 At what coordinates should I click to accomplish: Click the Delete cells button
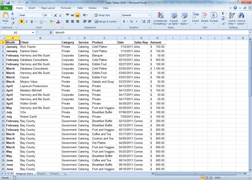click(x=205, y=18)
